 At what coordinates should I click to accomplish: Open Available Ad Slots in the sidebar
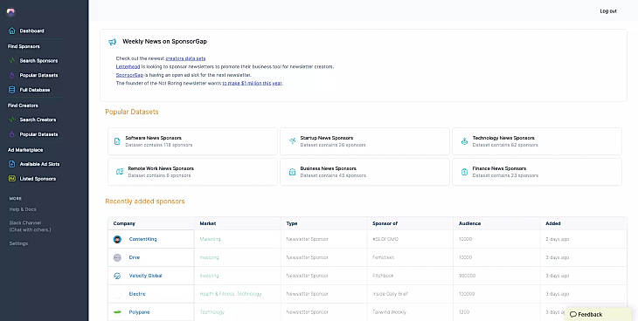[39, 164]
